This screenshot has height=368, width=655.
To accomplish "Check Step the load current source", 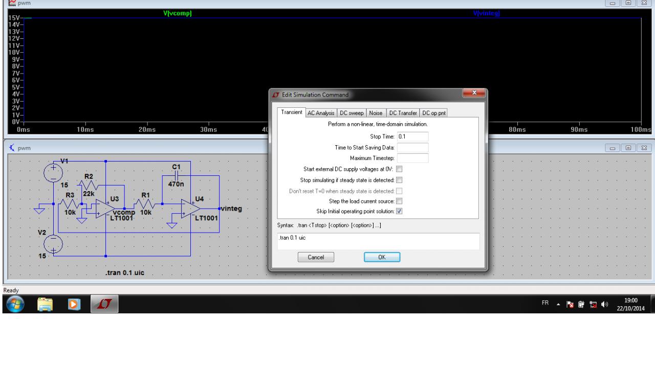I will (400, 201).
